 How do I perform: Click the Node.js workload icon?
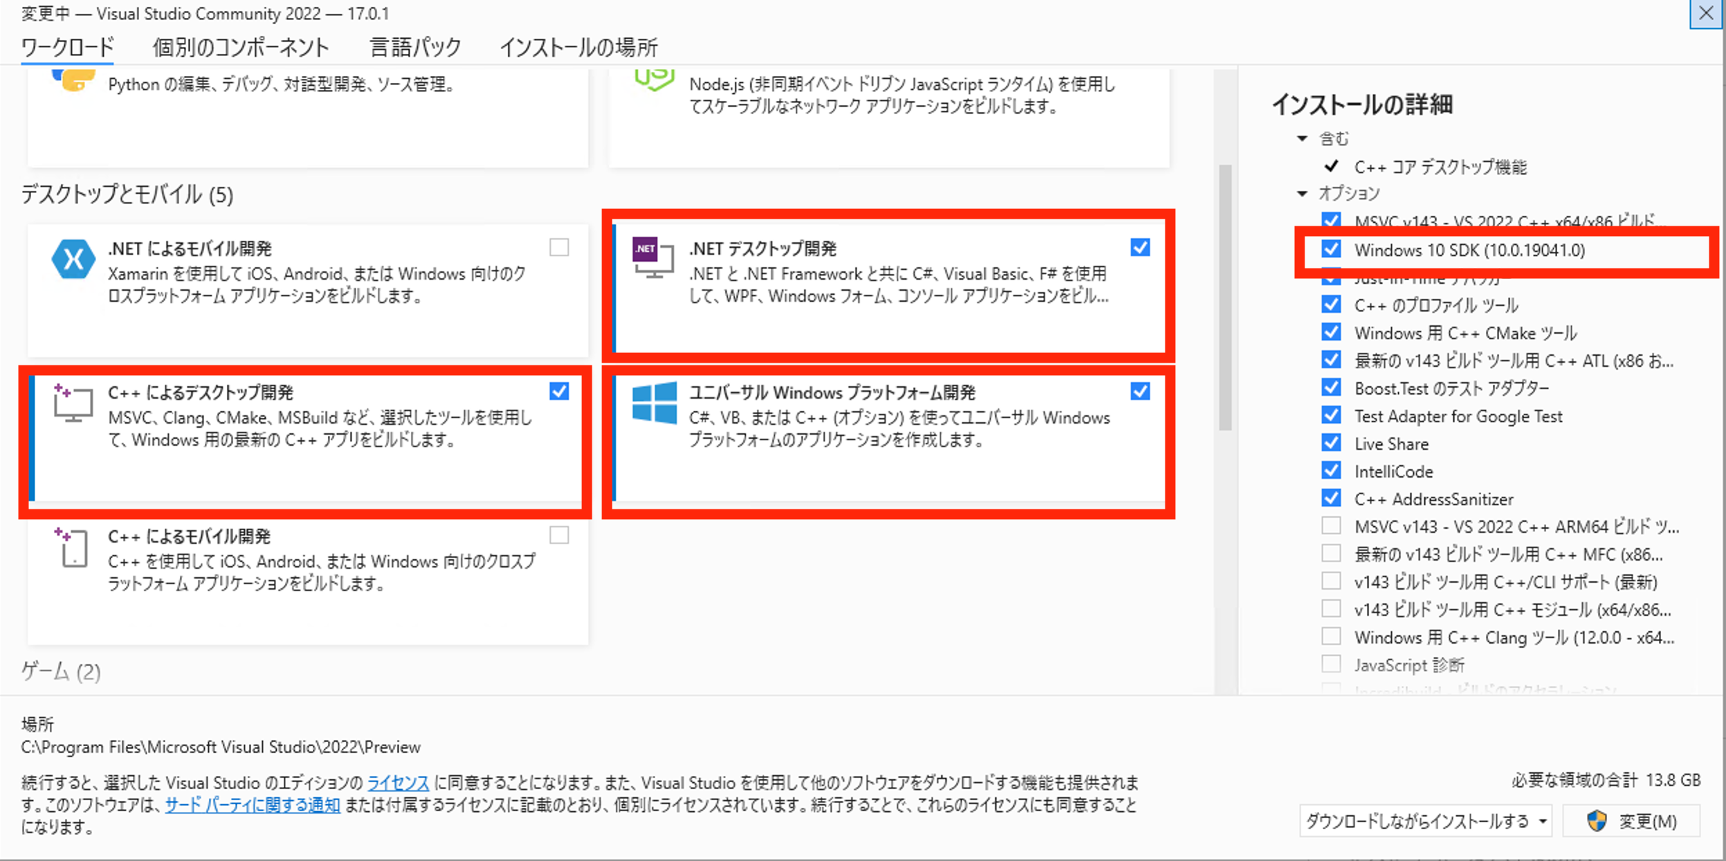click(x=654, y=80)
